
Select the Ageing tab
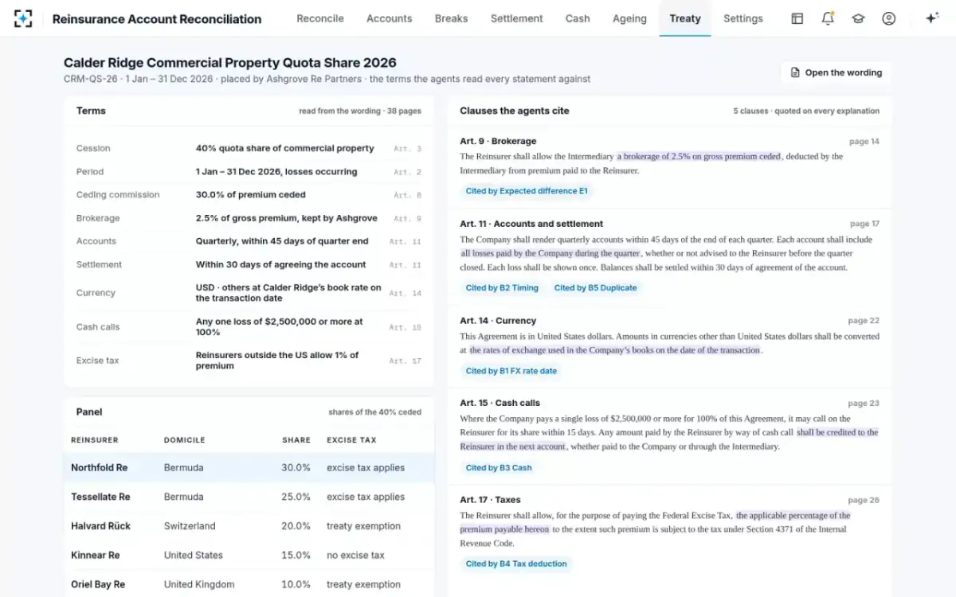point(629,18)
